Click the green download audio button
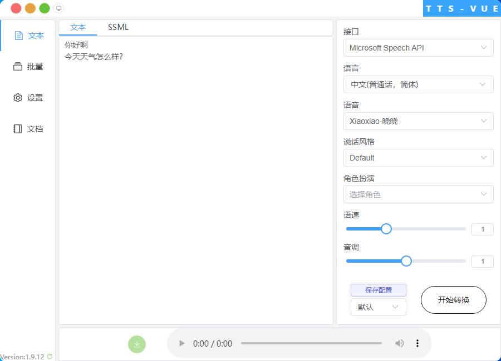The image size is (501, 361). [x=137, y=344]
